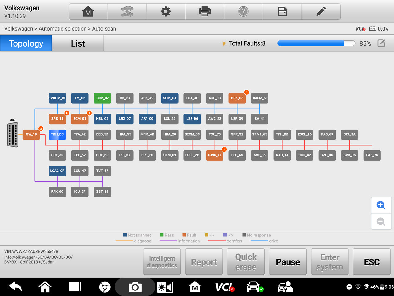Zoom in on the topology map

381,205
